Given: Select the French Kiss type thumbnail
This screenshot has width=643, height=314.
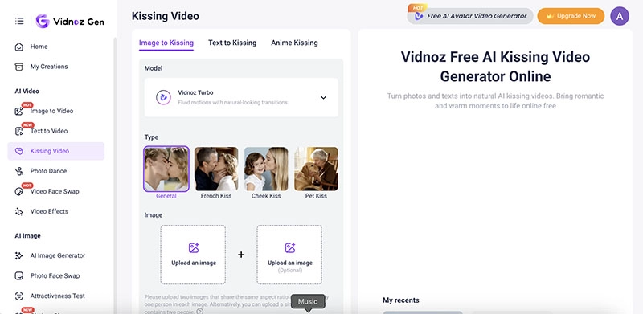Looking at the screenshot, I should (x=216, y=169).
